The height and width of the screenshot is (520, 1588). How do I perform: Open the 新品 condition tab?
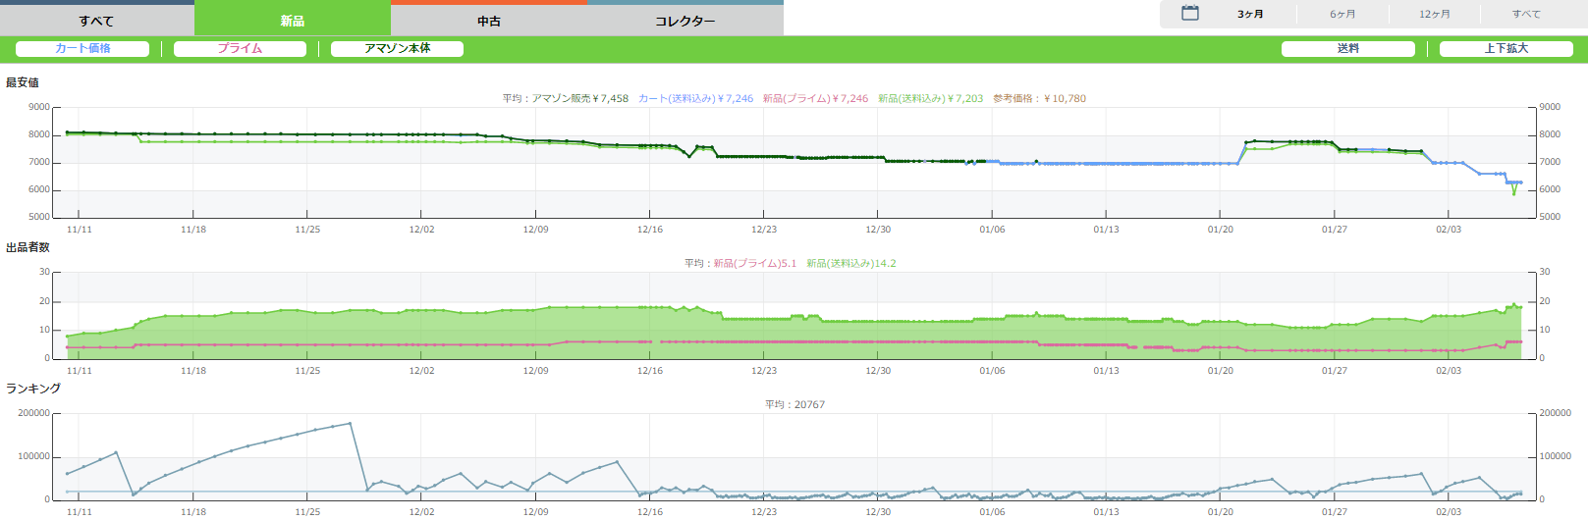point(292,21)
